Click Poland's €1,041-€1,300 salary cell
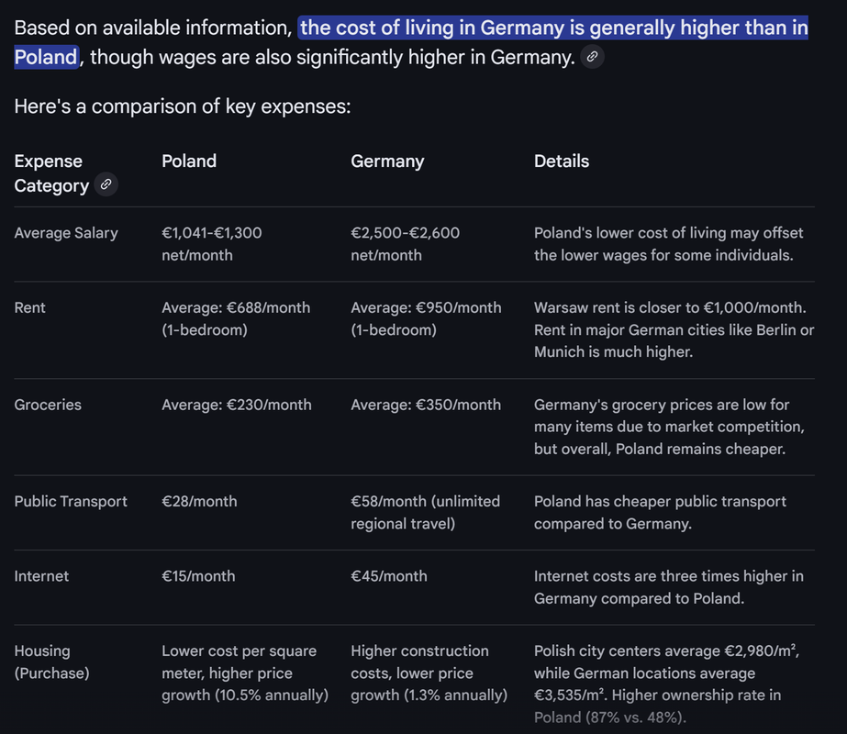Image resolution: width=847 pixels, height=734 pixels. pyautogui.click(x=212, y=243)
